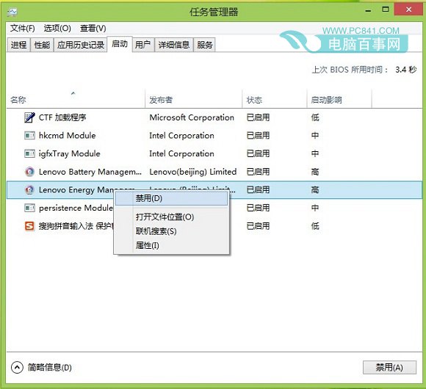Click 中 impact in igfxTray row
This screenshot has width=426, height=389.
[315, 153]
